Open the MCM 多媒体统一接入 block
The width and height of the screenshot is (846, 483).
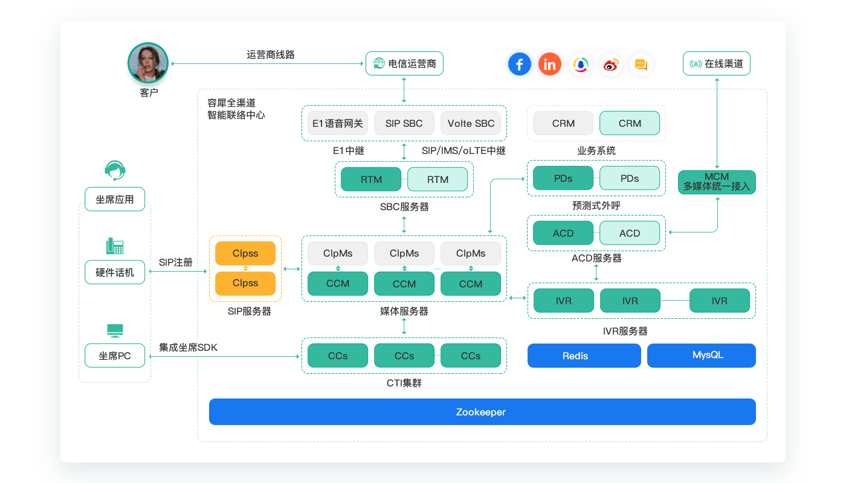(x=717, y=182)
